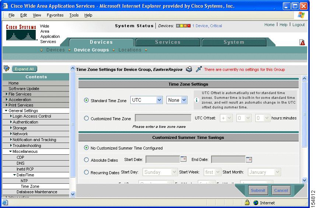The height and width of the screenshot is (208, 316).
Task: Open the Edit menu
Action: click(24, 15)
